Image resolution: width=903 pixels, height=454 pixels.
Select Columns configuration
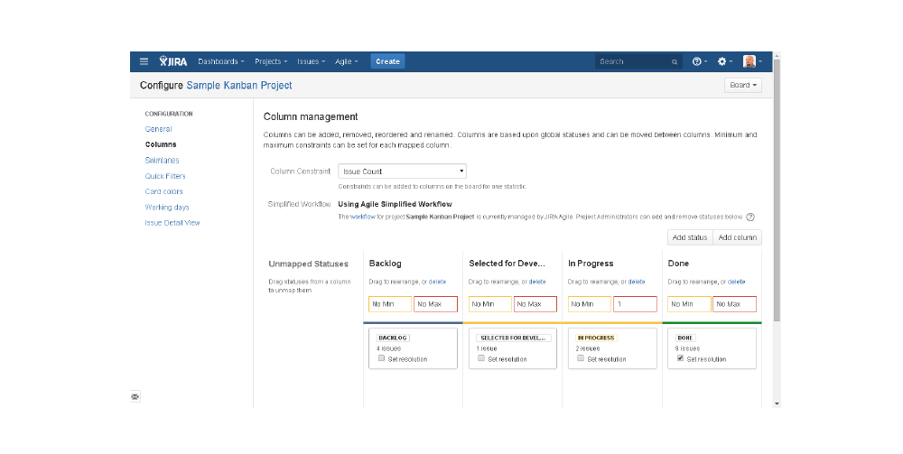point(161,144)
